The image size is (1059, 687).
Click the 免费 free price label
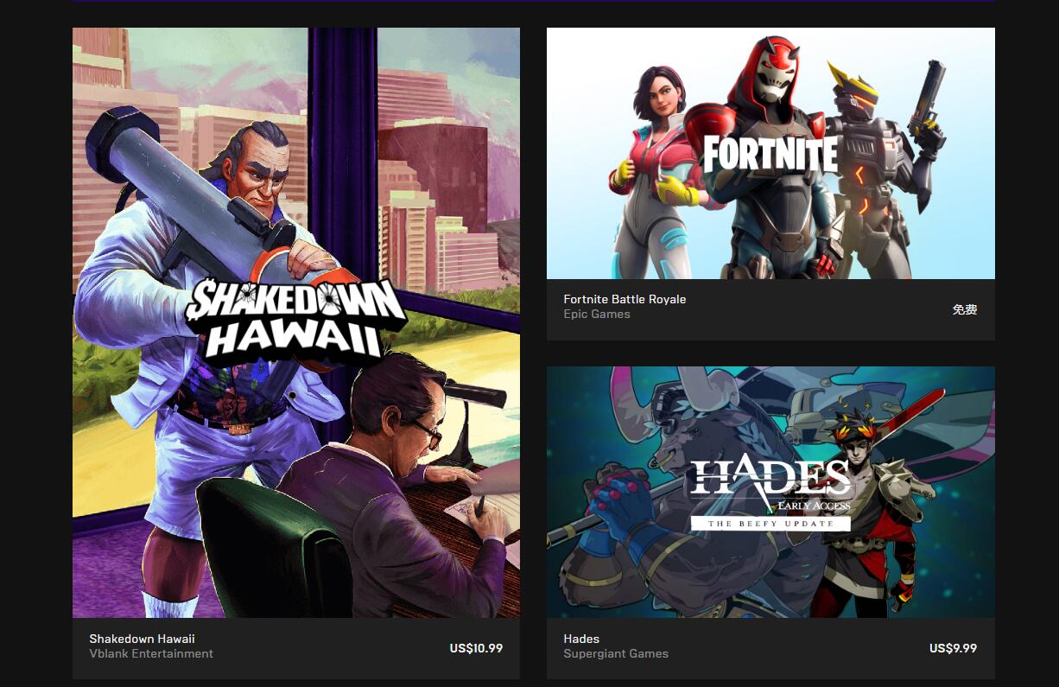click(965, 309)
